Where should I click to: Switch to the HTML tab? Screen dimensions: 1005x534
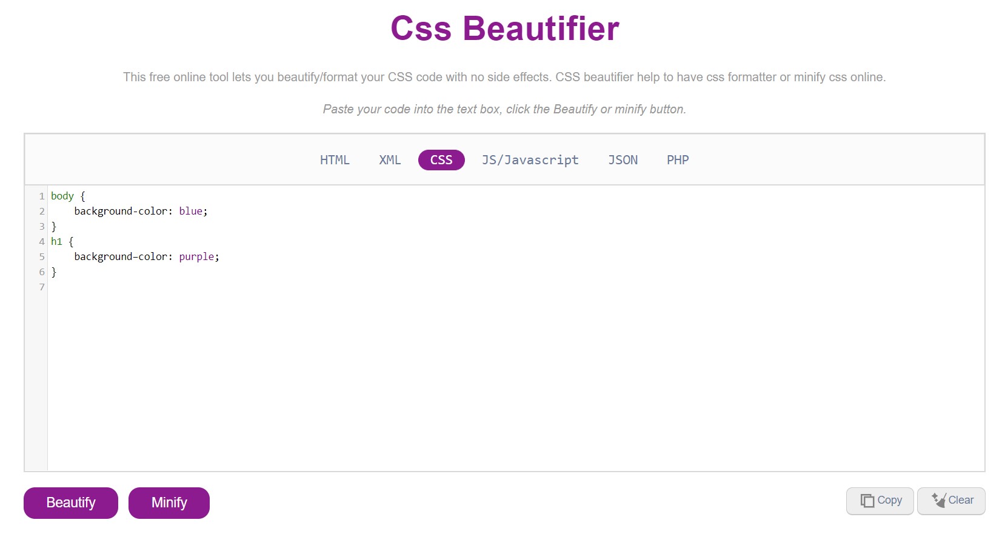pos(335,160)
